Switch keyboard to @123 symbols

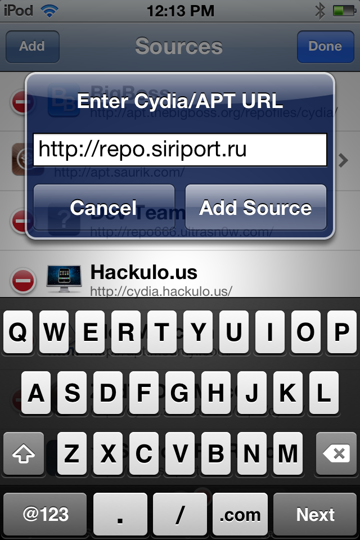(x=45, y=514)
